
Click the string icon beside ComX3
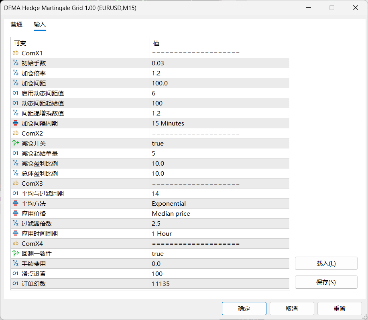point(16,183)
